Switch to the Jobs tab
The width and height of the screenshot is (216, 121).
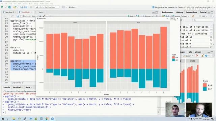(x=28, y=87)
